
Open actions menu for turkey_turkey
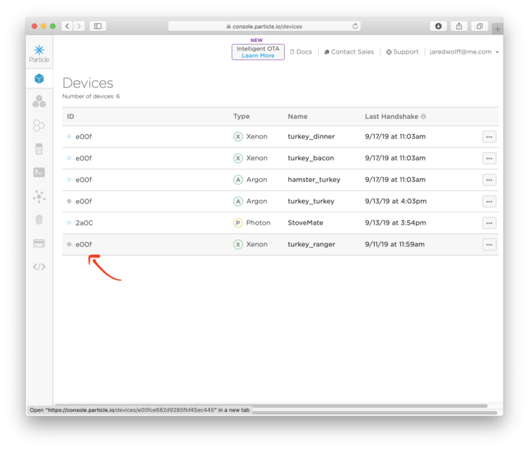(489, 201)
